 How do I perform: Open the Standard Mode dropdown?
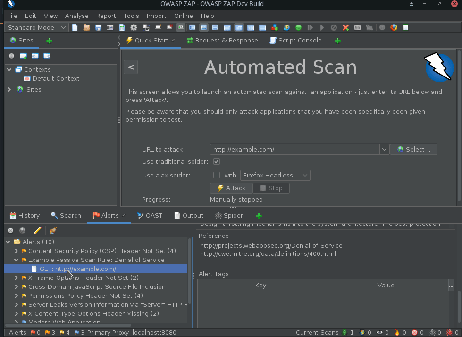pos(37,28)
